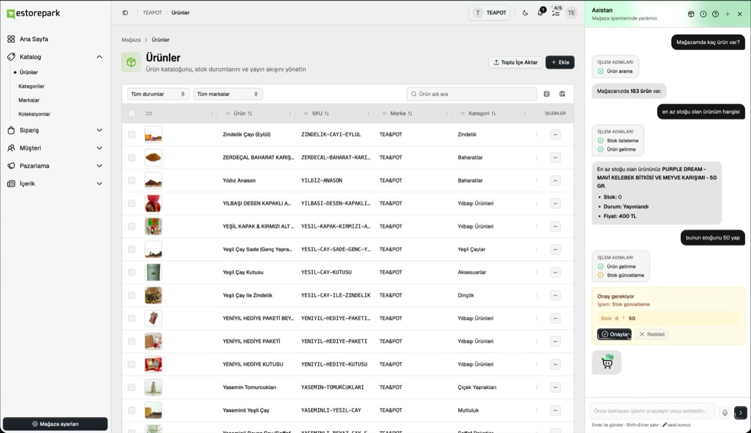Collapse sidebar with the panel icon

[125, 13]
